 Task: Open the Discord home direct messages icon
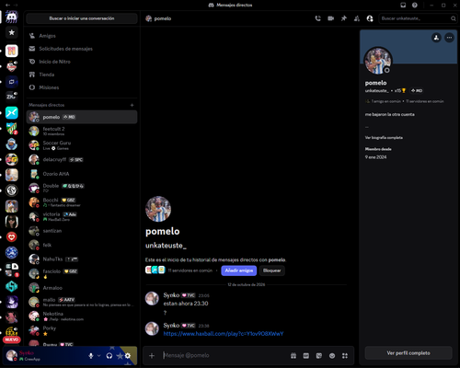tap(12, 17)
